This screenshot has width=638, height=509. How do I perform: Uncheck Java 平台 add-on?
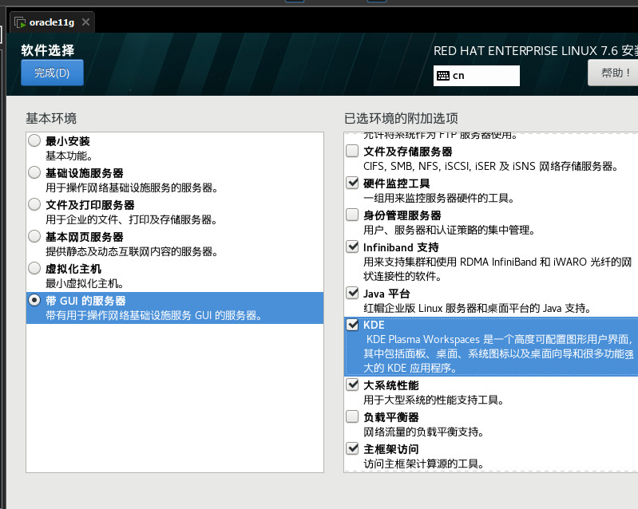pos(352,293)
